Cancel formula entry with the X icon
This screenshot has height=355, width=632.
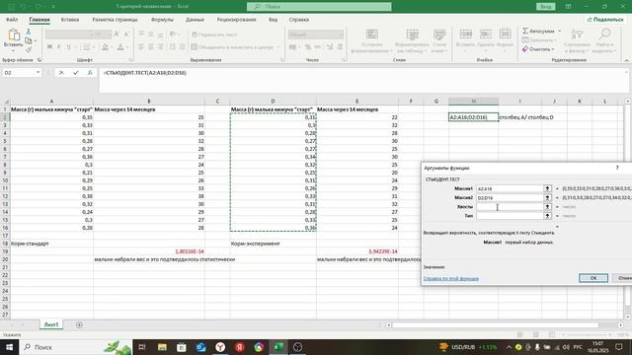[61, 73]
